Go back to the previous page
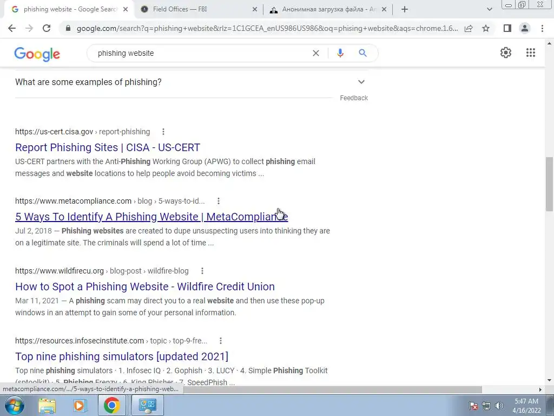Image resolution: width=554 pixels, height=416 pixels. (12, 28)
